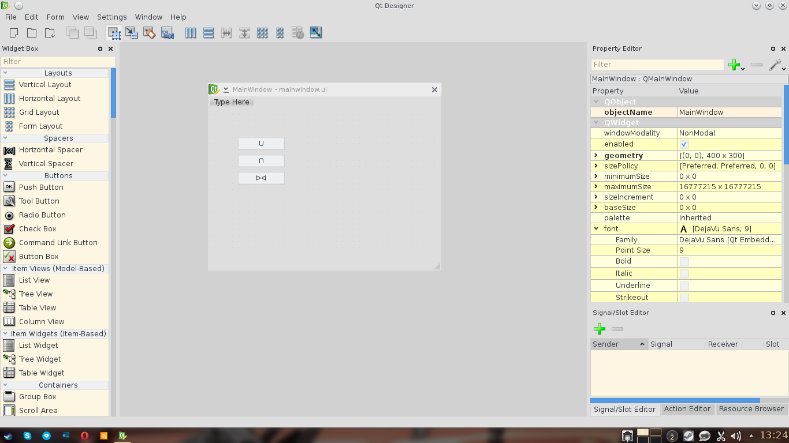Apply Lay Out in a Grid
The width and height of the screenshot is (789, 443).
[x=262, y=33]
